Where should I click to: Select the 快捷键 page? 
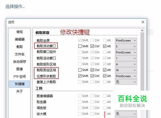[19, 84]
